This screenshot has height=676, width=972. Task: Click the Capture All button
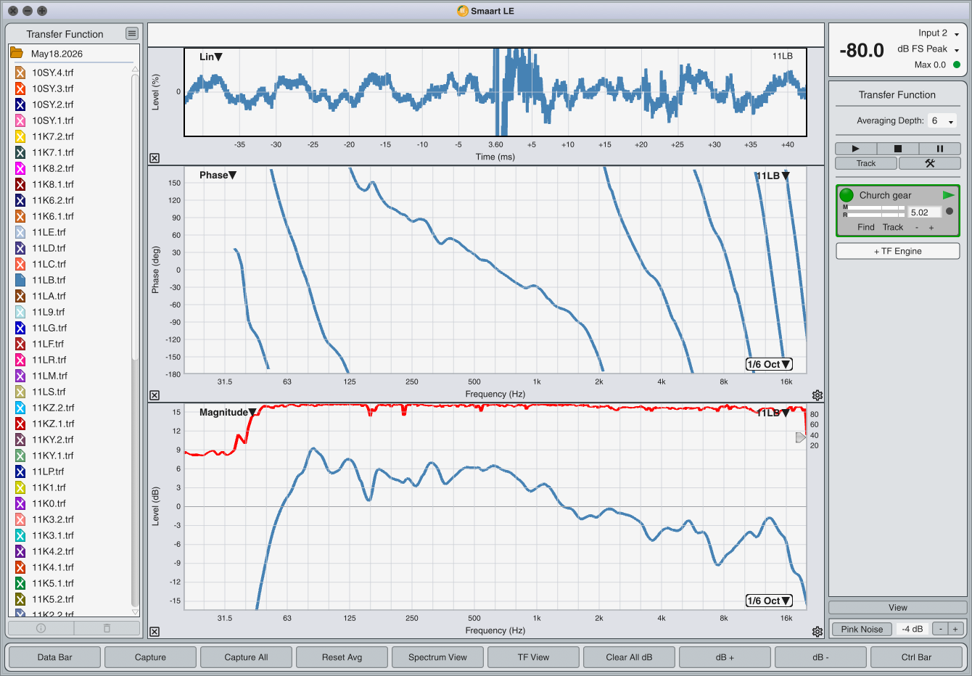pyautogui.click(x=246, y=657)
